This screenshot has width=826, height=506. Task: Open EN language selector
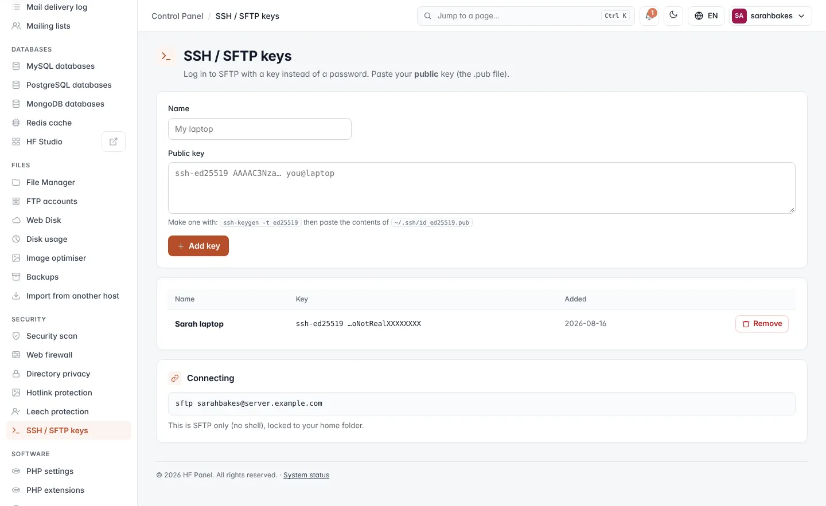pyautogui.click(x=706, y=16)
